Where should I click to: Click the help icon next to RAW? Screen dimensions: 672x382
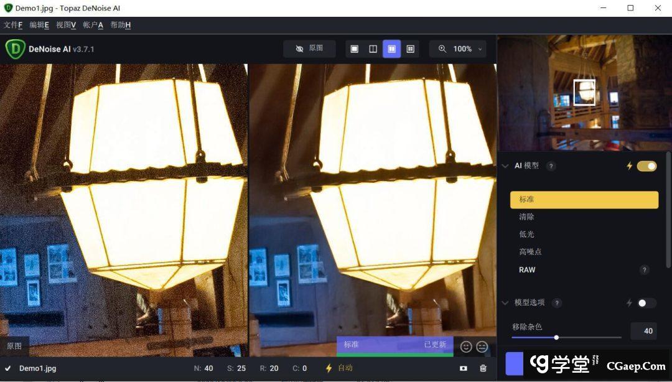(x=645, y=270)
